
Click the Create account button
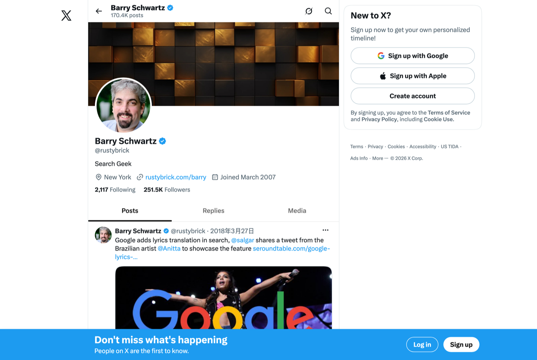coord(413,96)
